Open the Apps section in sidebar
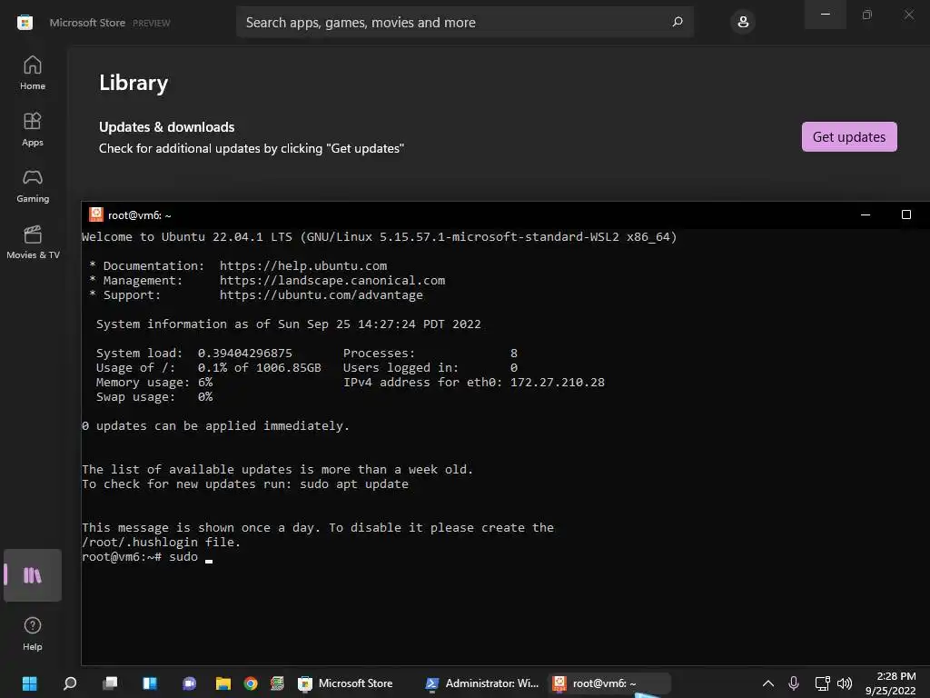Screen dimensions: 930x698 33,129
